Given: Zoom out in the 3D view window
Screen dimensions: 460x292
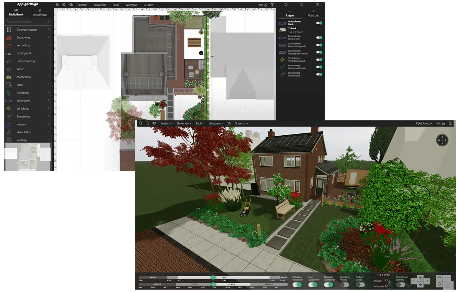Looking at the screenshot, I should click(x=141, y=123).
